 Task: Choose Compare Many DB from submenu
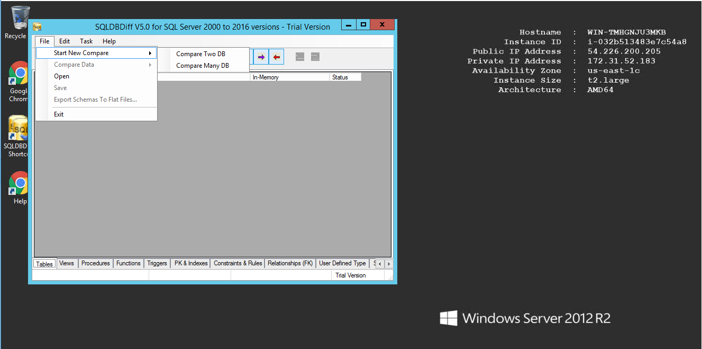(202, 66)
